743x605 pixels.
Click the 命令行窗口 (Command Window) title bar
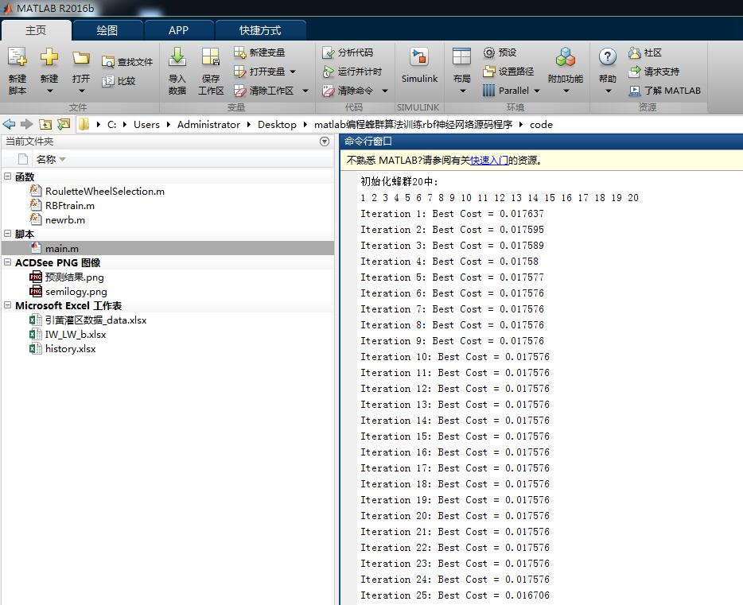(x=541, y=141)
